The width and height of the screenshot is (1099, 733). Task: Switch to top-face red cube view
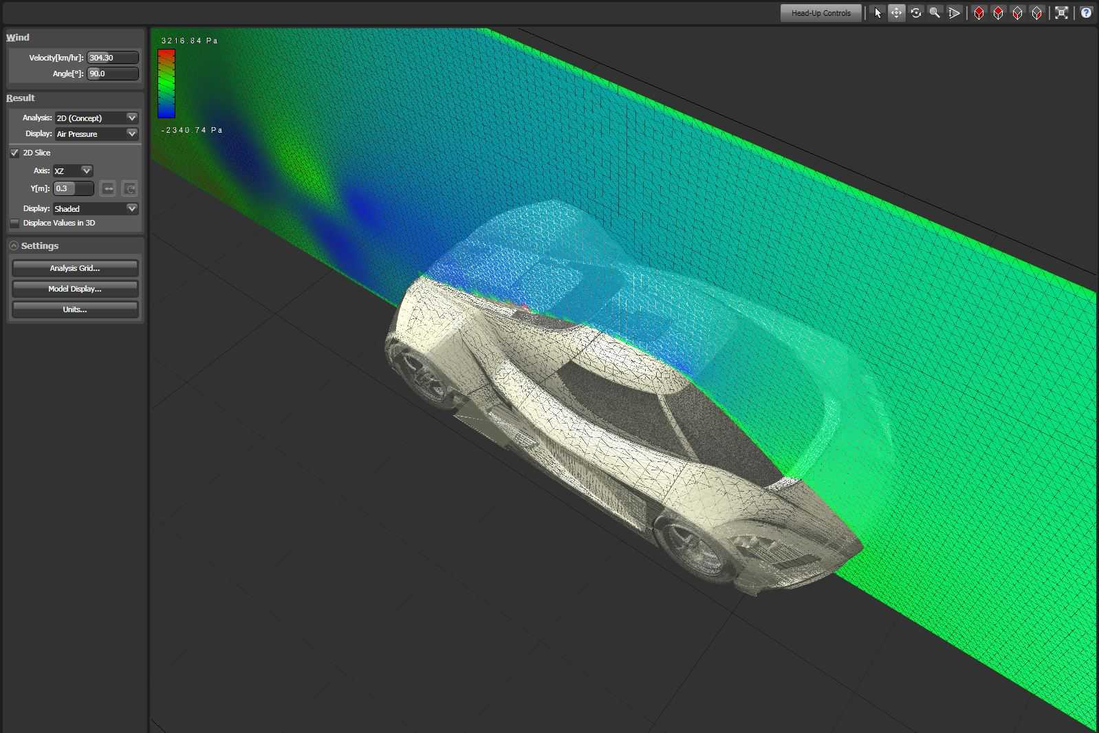999,13
